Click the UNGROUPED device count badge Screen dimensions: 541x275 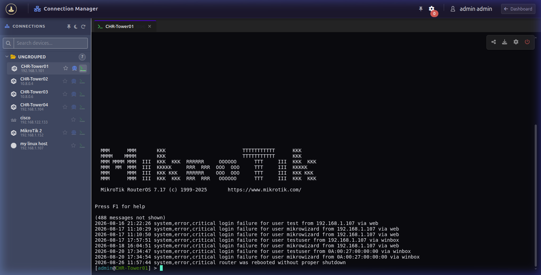click(82, 57)
